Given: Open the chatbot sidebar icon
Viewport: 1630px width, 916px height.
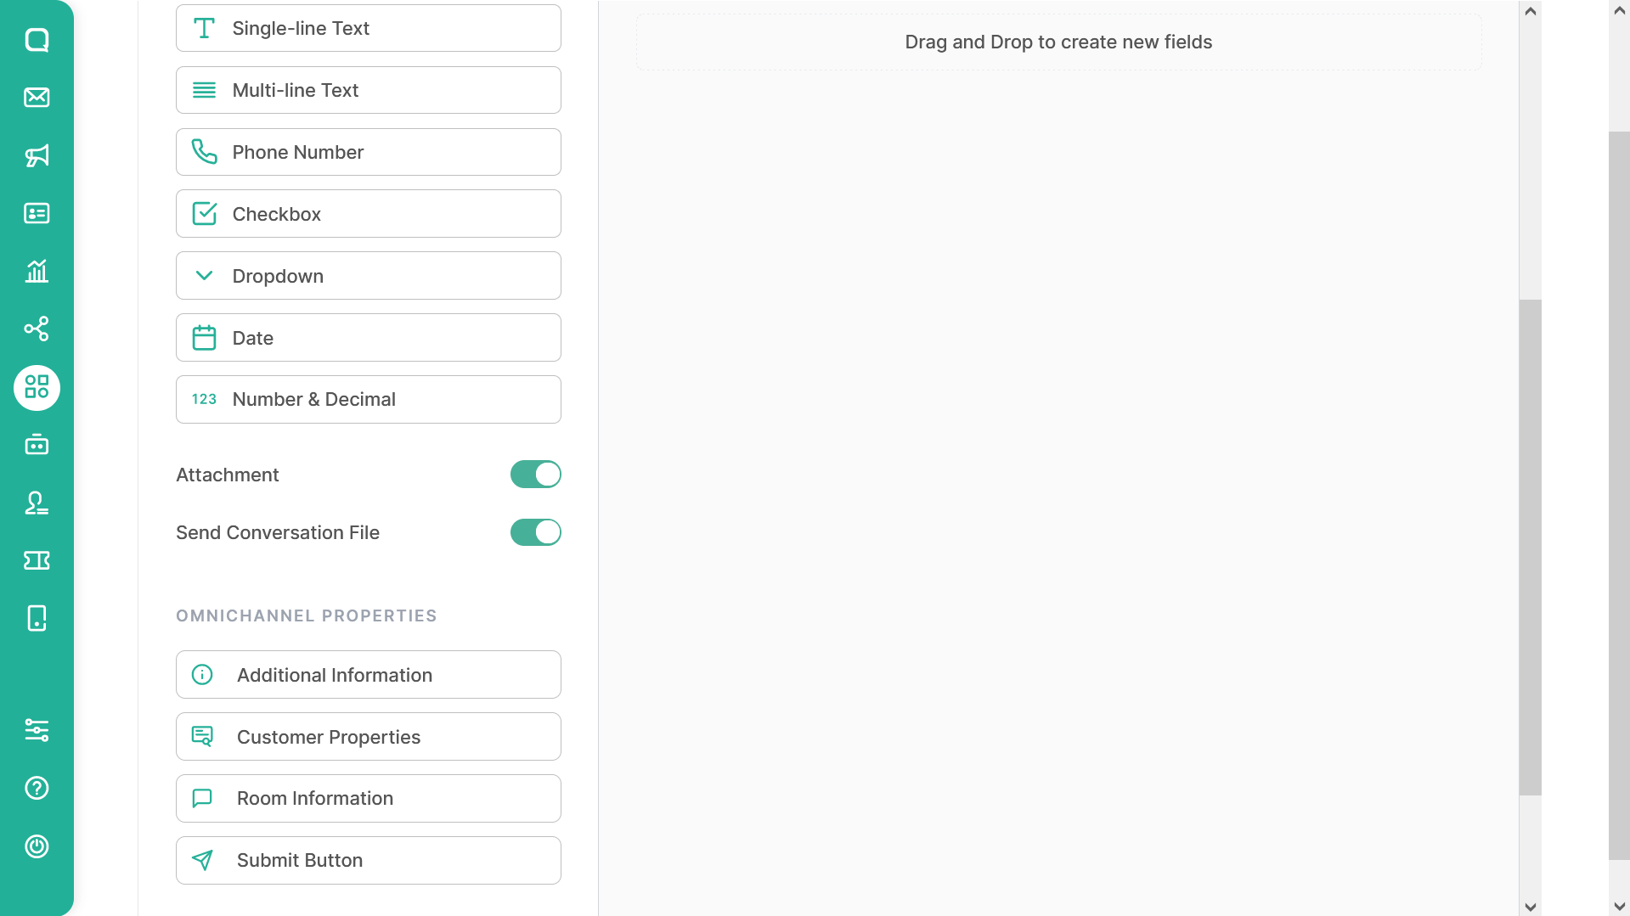Looking at the screenshot, I should point(37,445).
